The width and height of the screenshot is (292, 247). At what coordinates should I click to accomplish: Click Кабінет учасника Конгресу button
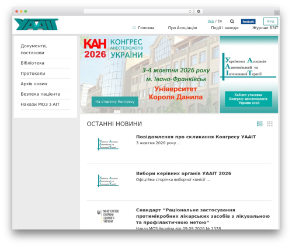tap(248, 99)
